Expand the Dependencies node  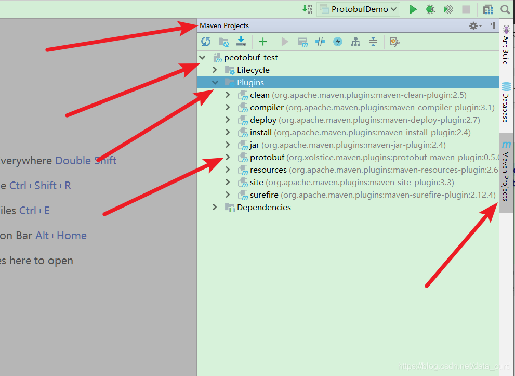click(x=215, y=207)
